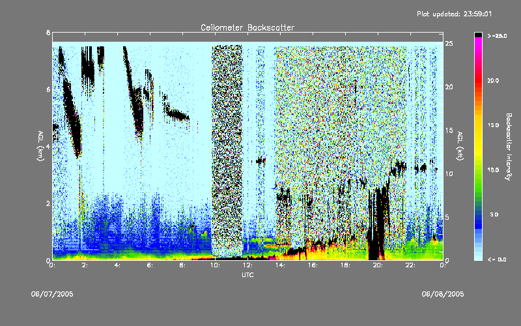The height and width of the screenshot is (326, 521).
Task: Click the '4:' hour label on UTC axis
Action: pos(118,265)
